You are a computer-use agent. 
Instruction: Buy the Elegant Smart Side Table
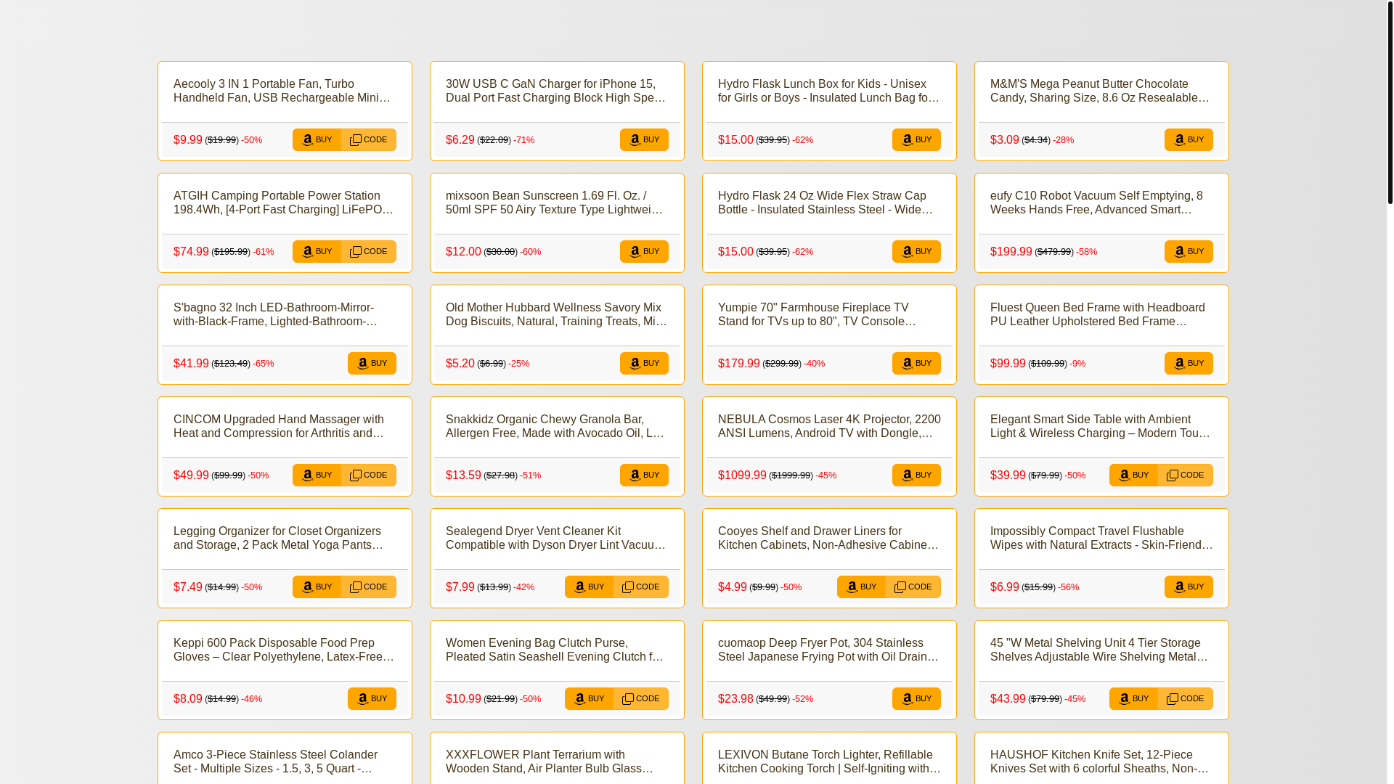(x=1133, y=475)
